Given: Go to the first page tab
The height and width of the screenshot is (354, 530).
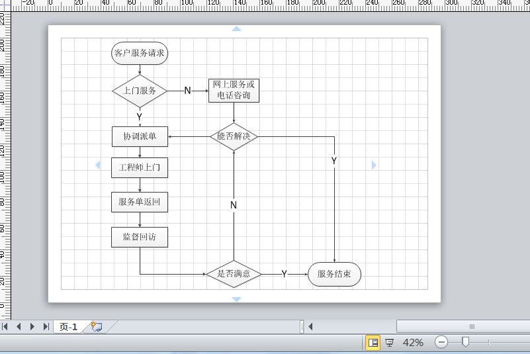Looking at the screenshot, I should click(5, 326).
